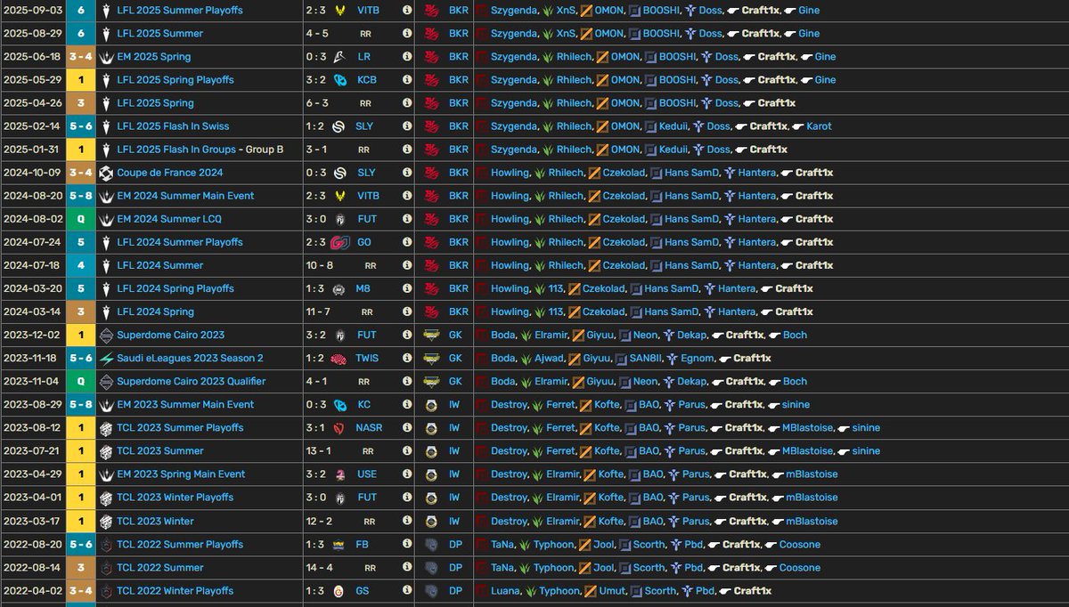
Task: Click Dark Passage logo in TCL 2022 Summer row
Action: click(431, 567)
